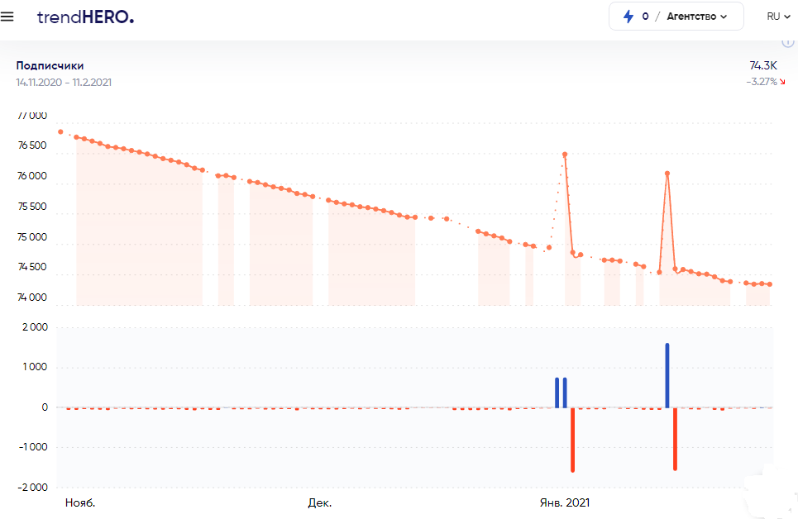The width and height of the screenshot is (798, 519).
Task: Click the Янв. 2021 axis label
Action: click(565, 503)
